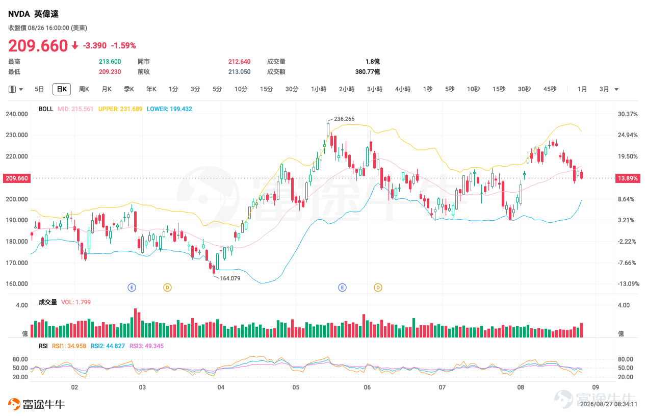
Task: Select the 4小時 interval
Action: point(403,89)
